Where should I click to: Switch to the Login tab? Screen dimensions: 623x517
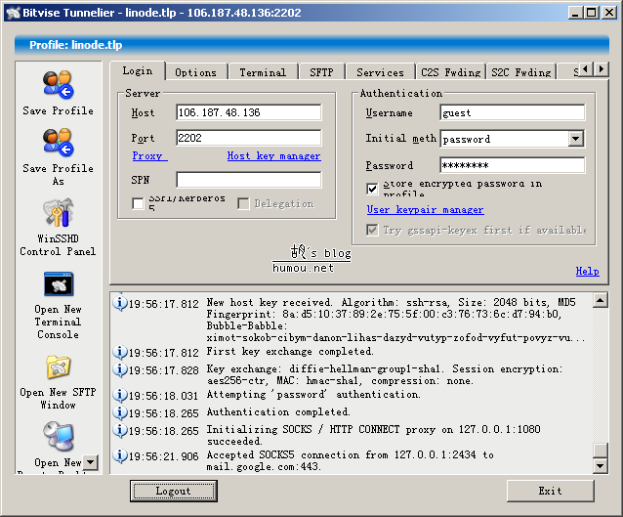[138, 70]
